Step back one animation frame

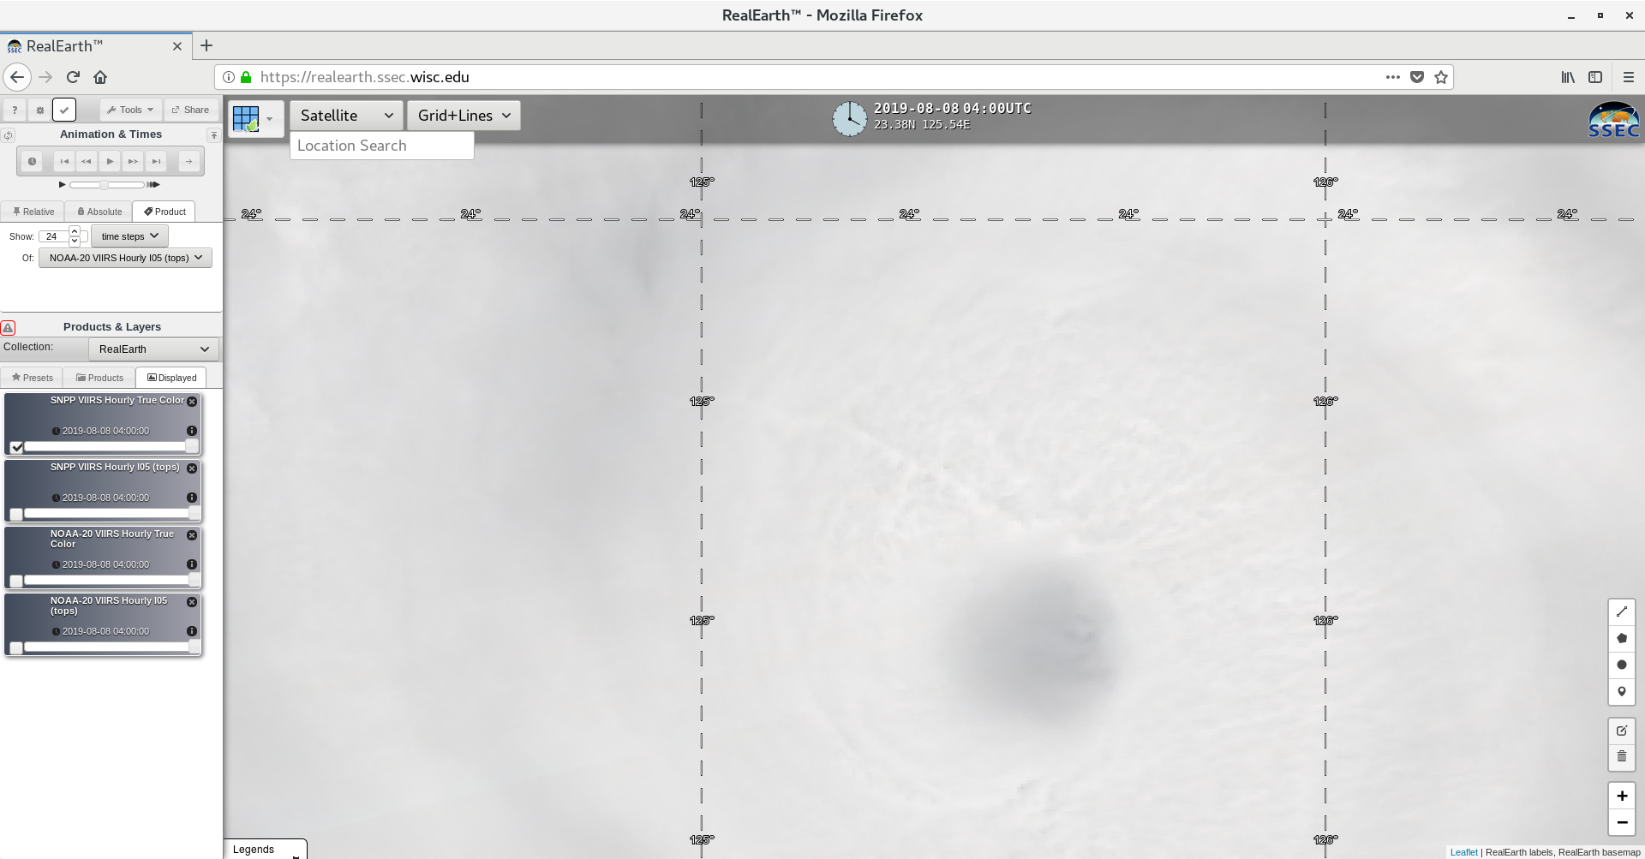pyautogui.click(x=87, y=161)
